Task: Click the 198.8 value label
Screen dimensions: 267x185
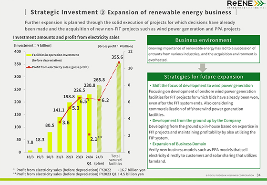Action: click(x=69, y=97)
